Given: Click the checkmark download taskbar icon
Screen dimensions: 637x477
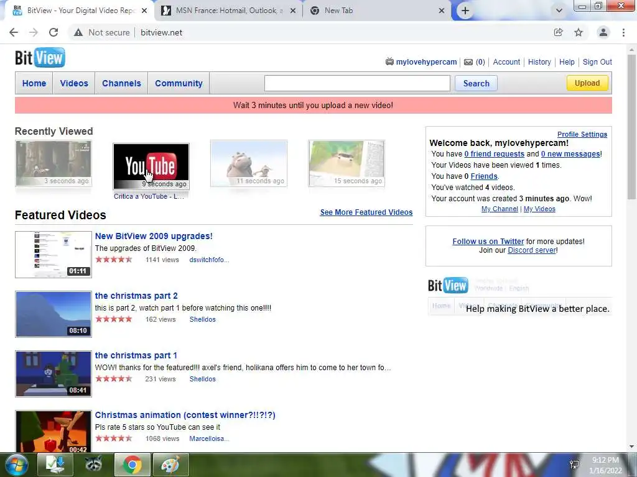Looking at the screenshot, I should [55, 465].
